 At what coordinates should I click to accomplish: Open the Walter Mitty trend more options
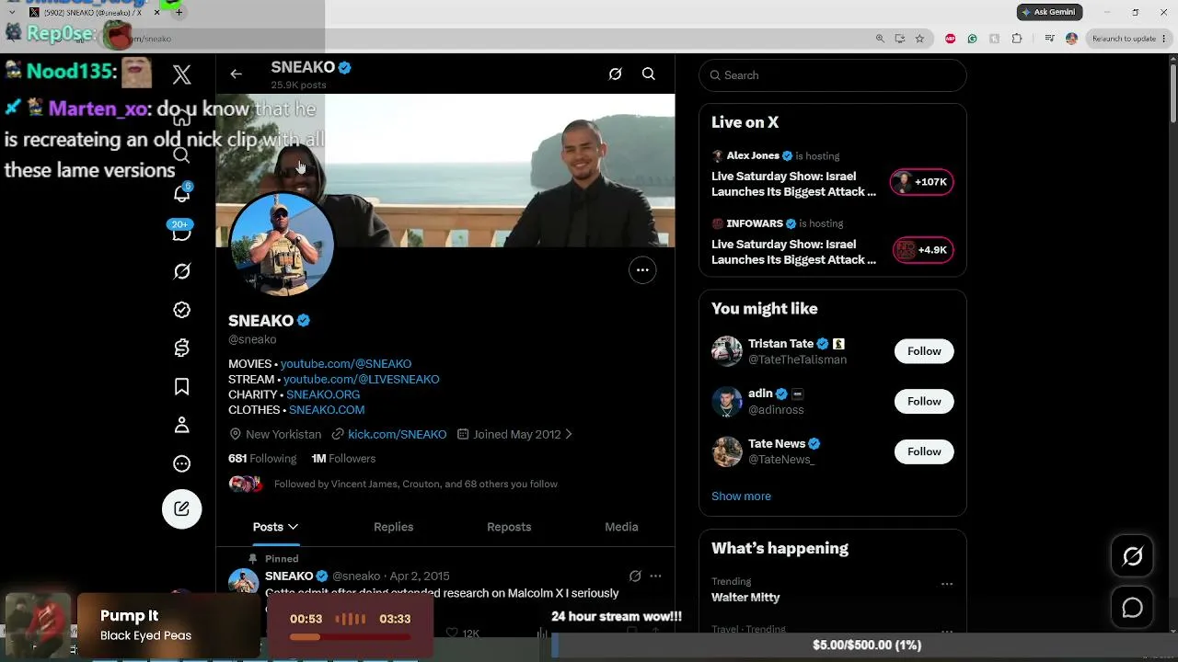click(x=947, y=584)
